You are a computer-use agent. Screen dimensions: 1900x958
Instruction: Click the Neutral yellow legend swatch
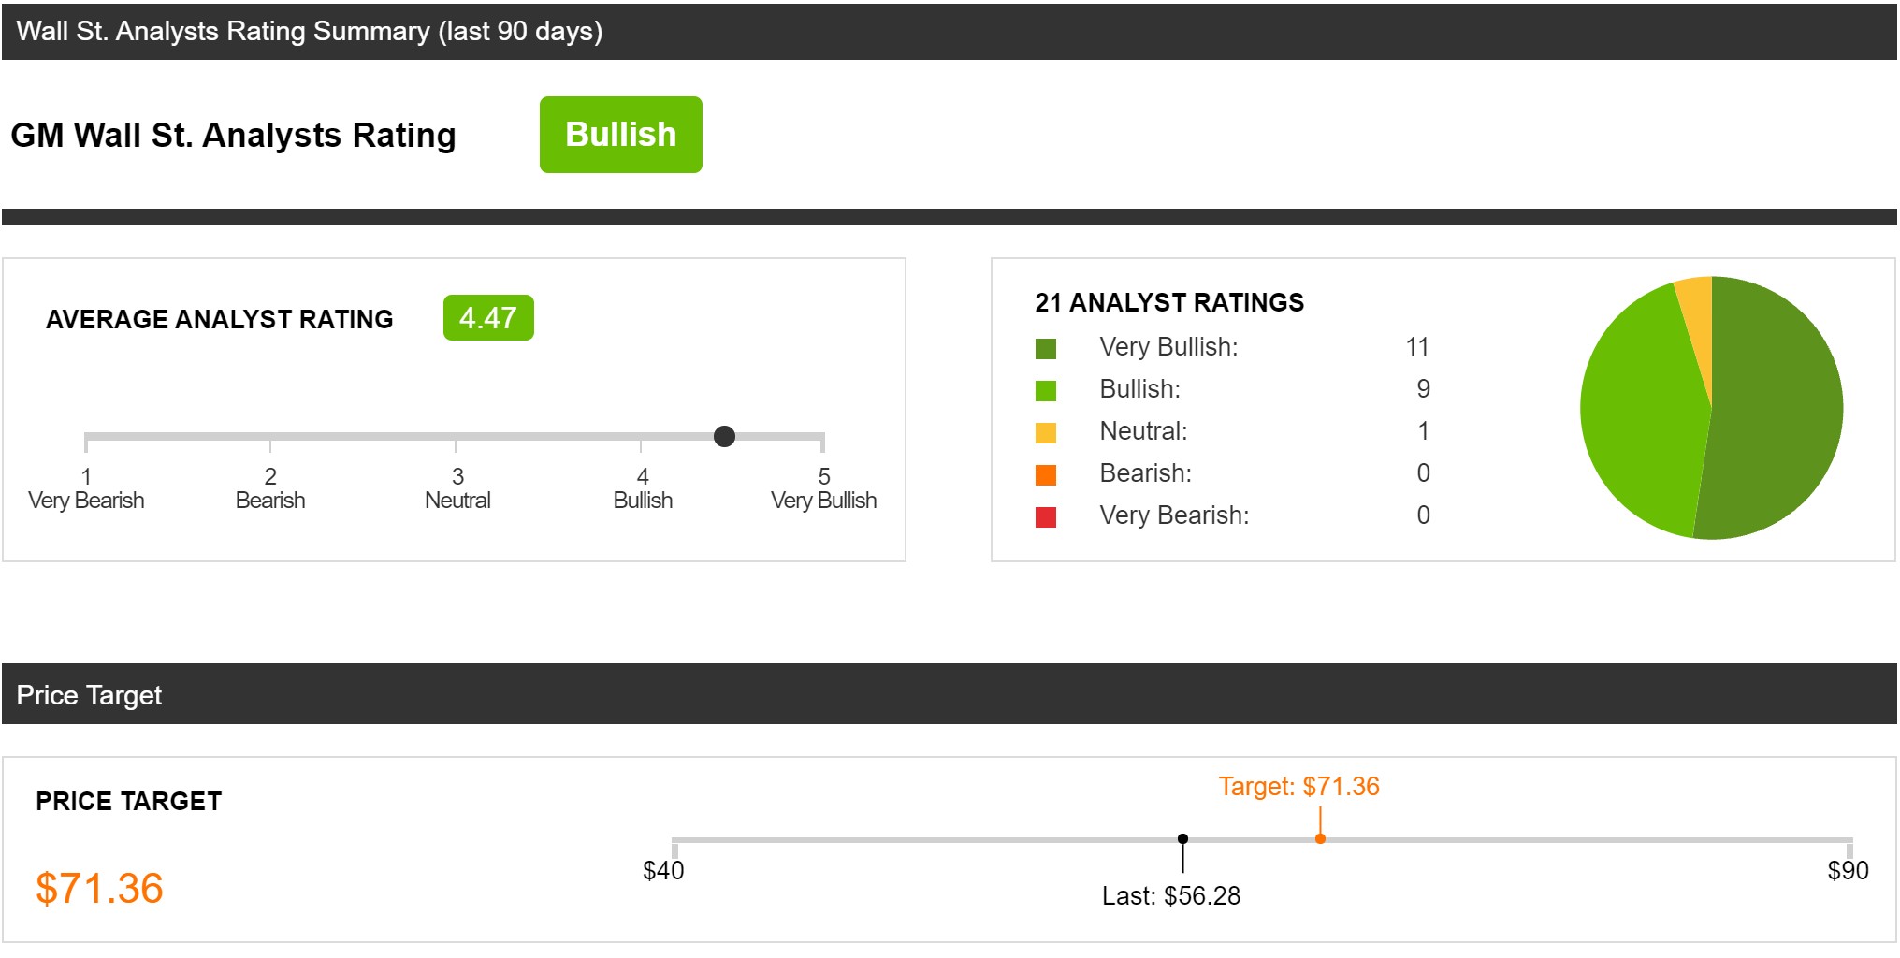(1046, 433)
